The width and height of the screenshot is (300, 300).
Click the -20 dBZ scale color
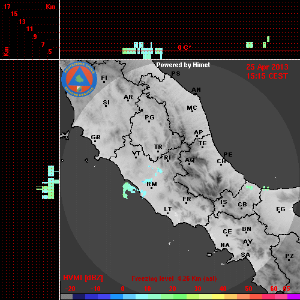pyautogui.click(x=67, y=296)
